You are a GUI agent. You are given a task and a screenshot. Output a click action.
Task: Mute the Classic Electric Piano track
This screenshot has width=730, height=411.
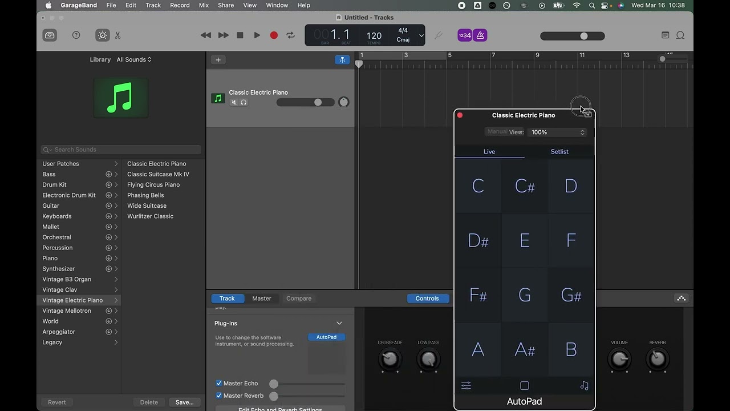[x=234, y=103]
